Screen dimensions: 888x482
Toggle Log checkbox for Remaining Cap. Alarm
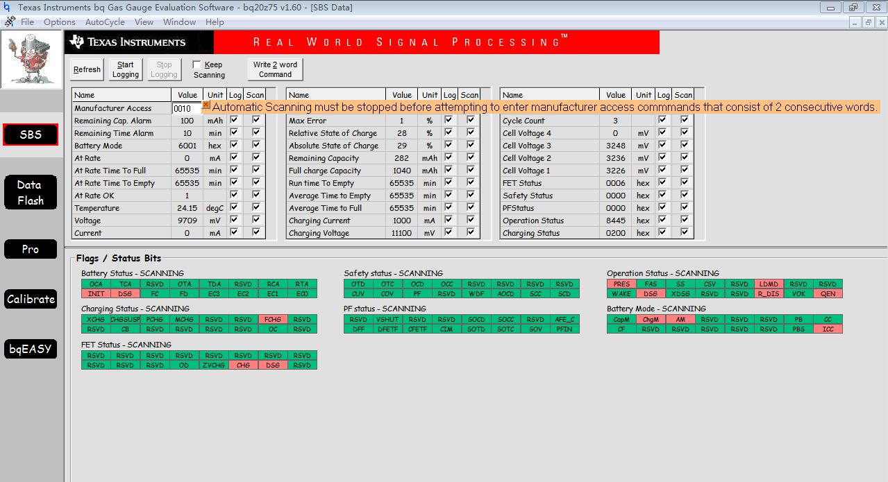(x=235, y=120)
